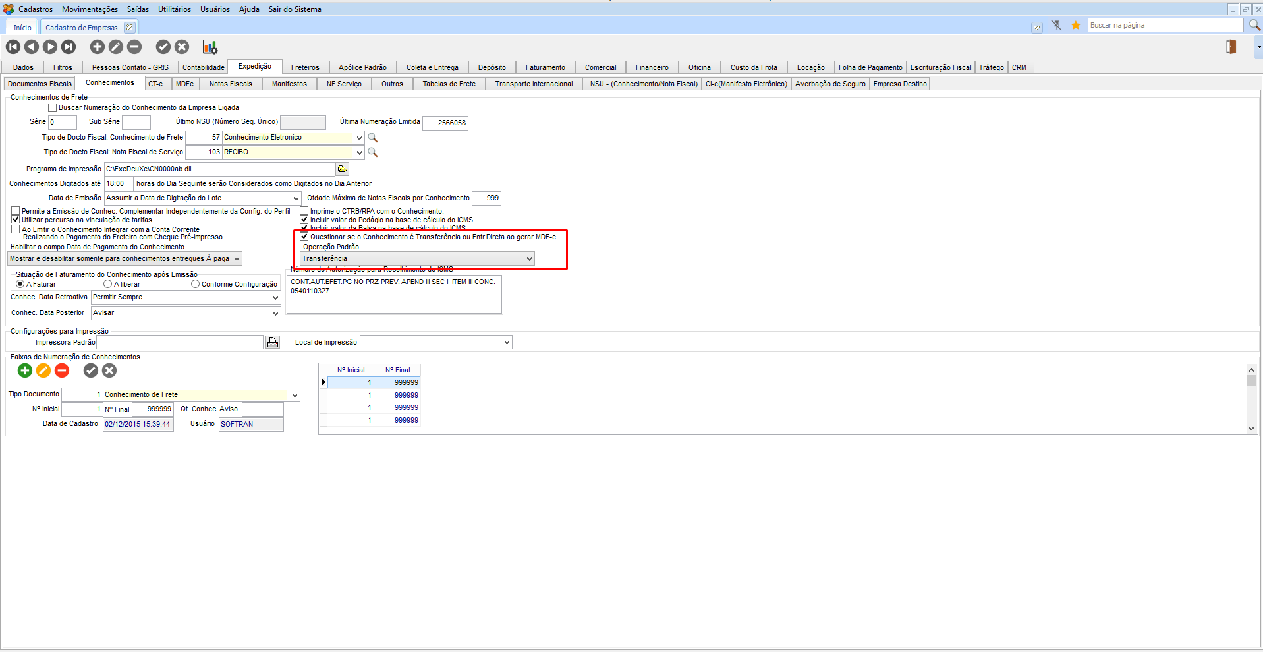This screenshot has height=652, width=1263.
Task: Open the Utilitários menu
Action: 175,9
